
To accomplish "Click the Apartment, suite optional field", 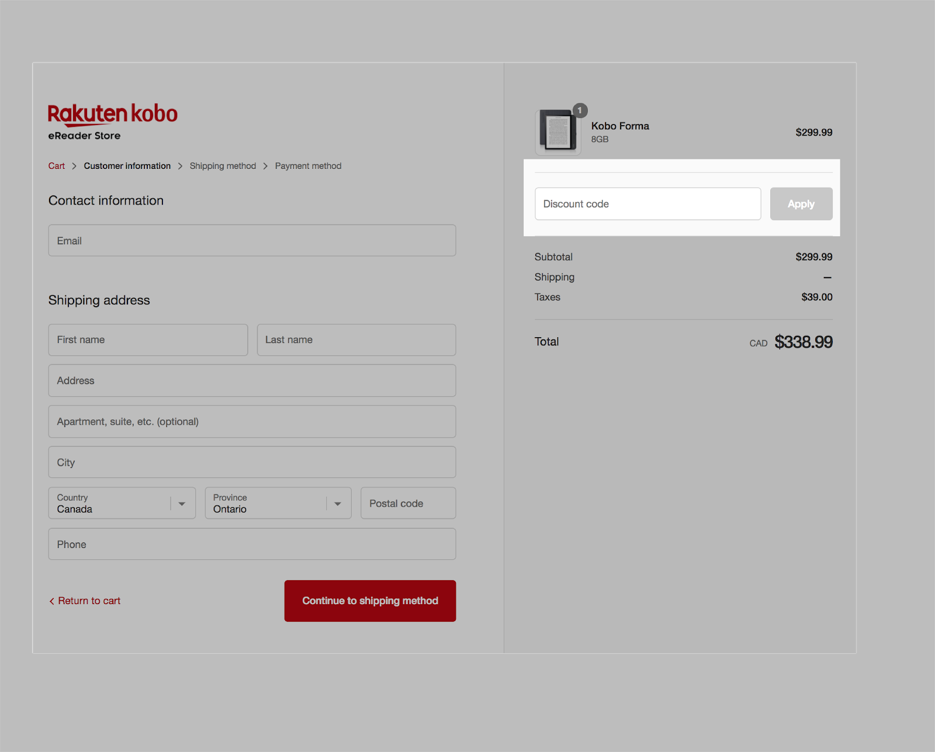I will click(x=252, y=422).
